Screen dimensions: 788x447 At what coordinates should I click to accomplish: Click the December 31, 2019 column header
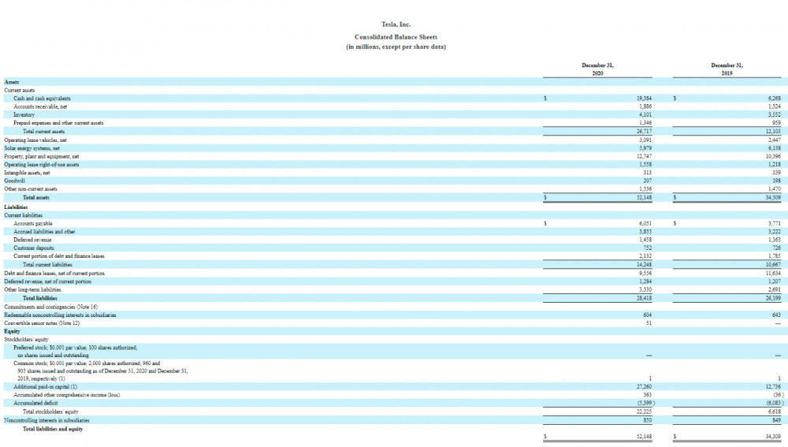(727, 69)
